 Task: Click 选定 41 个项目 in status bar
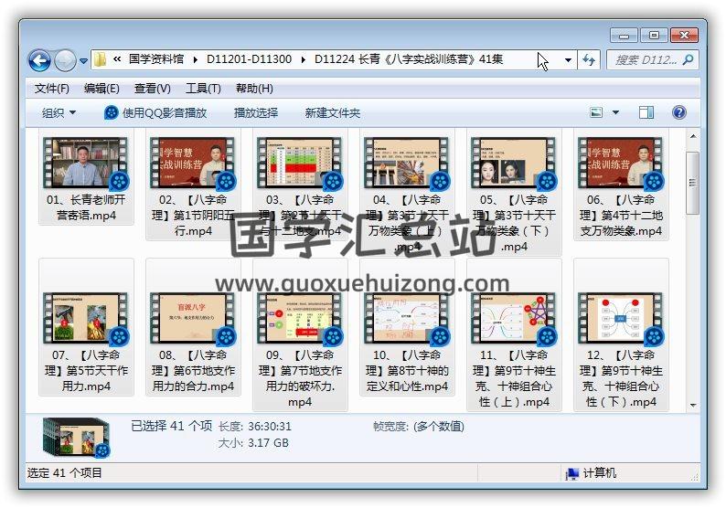(x=64, y=473)
